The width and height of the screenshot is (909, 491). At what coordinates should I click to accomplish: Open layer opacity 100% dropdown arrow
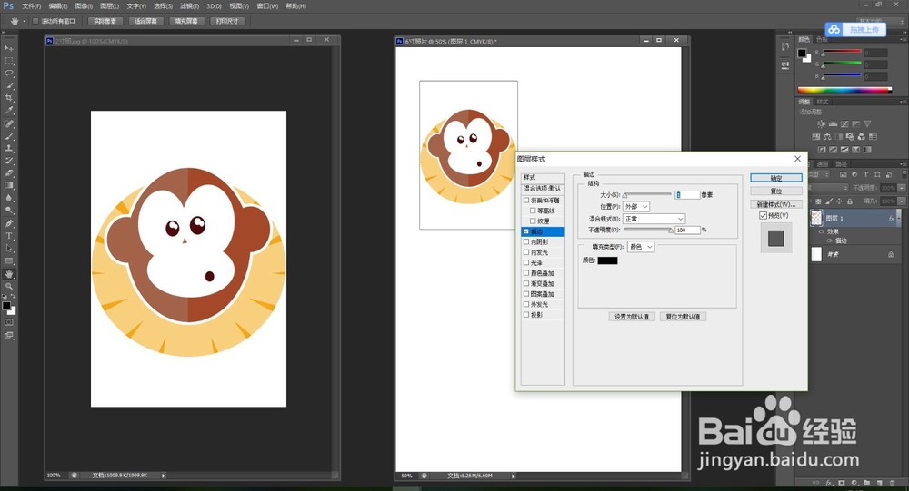point(902,188)
